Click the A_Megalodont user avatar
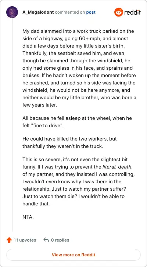 [x=12, y=12]
